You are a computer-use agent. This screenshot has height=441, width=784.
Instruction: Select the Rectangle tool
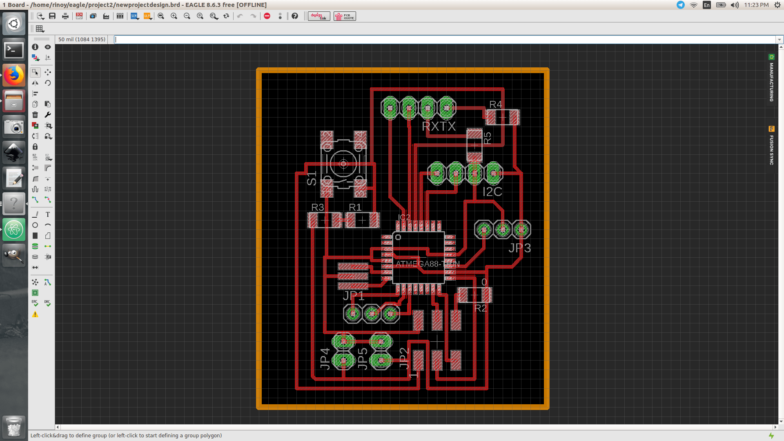[35, 236]
